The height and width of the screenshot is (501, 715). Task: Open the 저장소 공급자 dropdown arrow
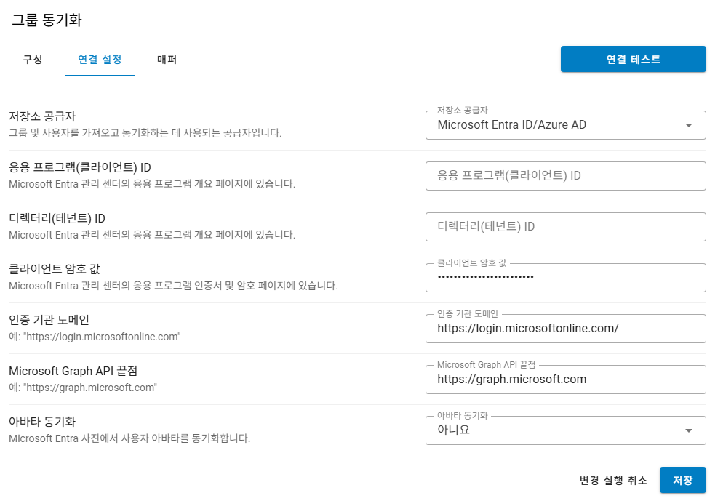click(x=689, y=125)
